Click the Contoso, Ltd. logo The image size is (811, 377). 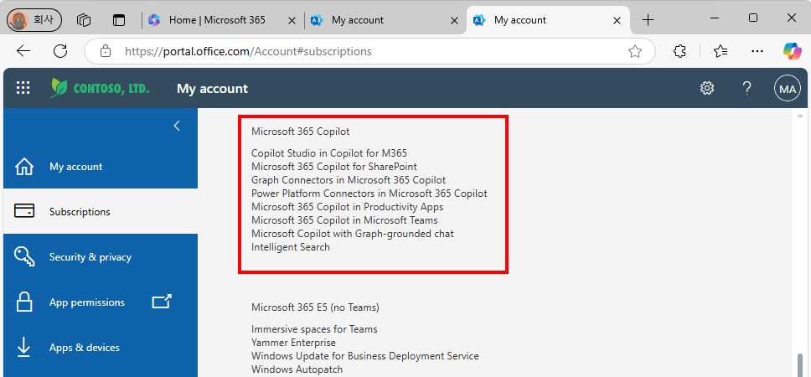pyautogui.click(x=100, y=88)
